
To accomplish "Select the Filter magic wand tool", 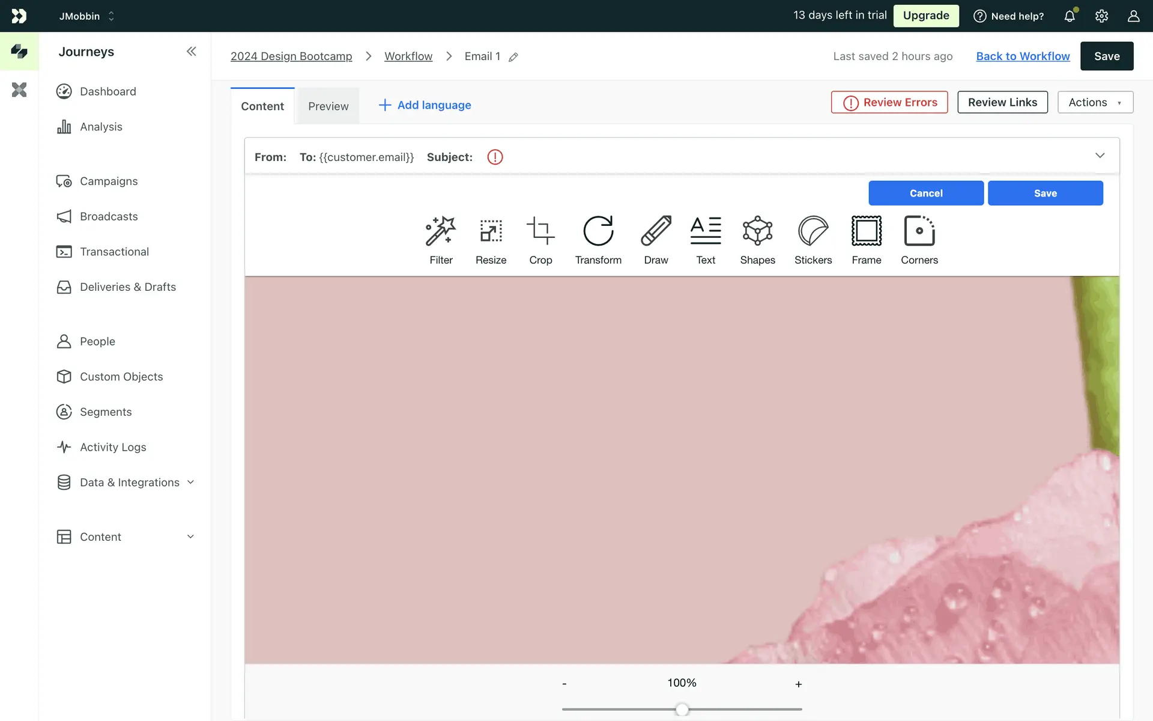I will [441, 239].
